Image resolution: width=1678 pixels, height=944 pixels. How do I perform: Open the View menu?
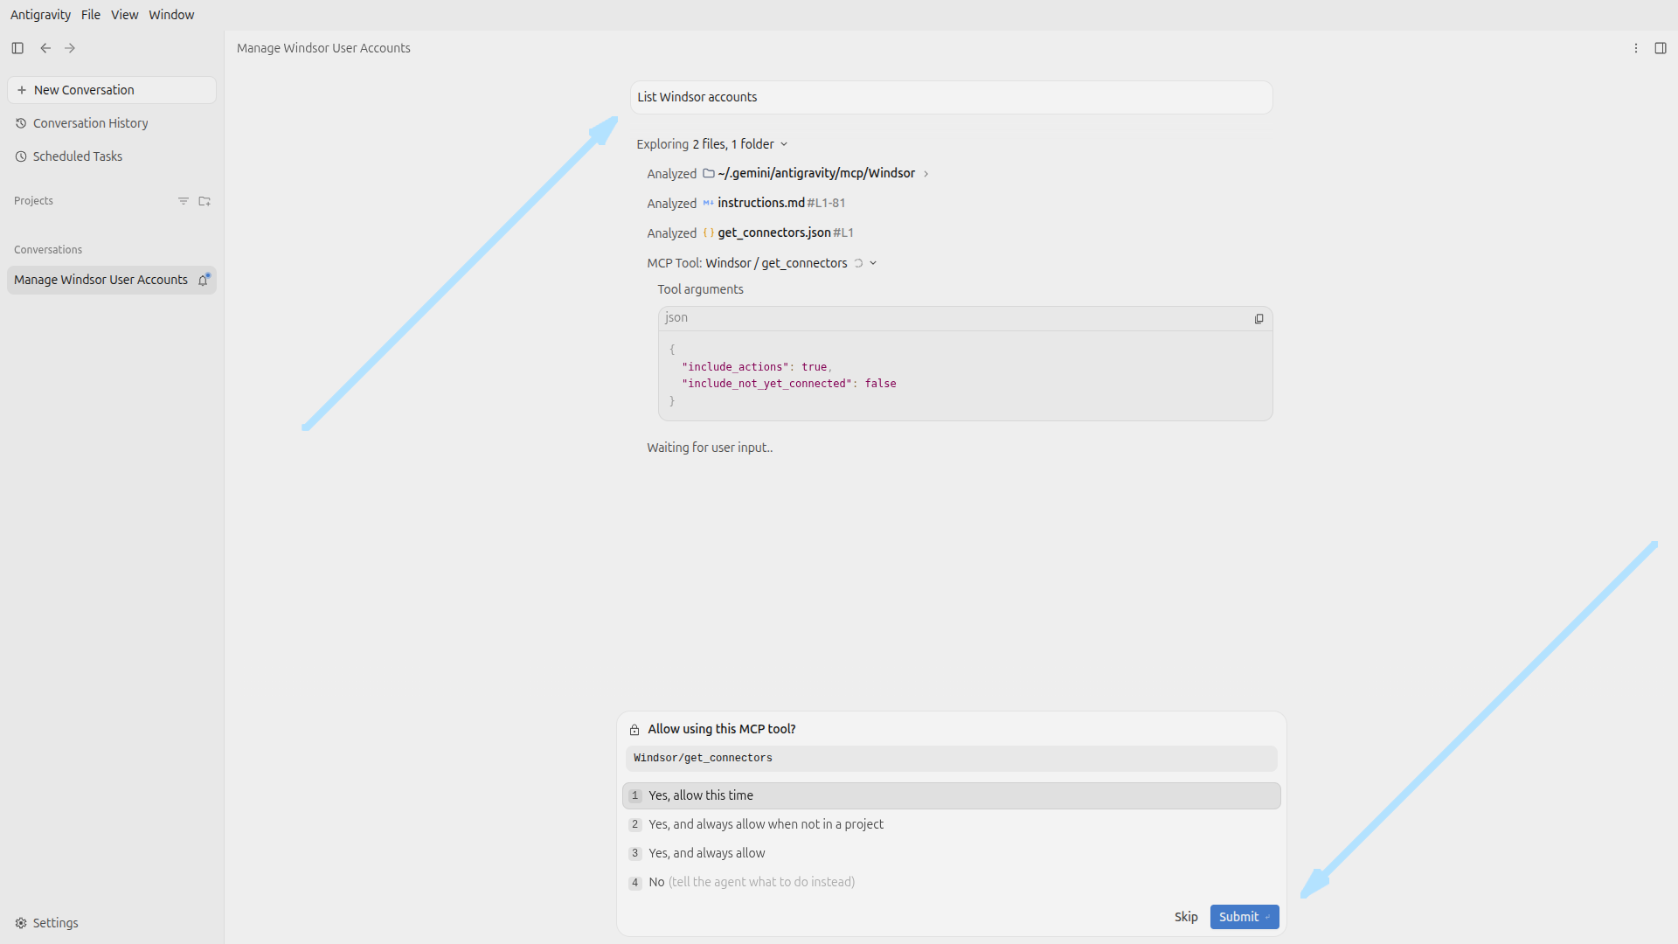click(124, 15)
